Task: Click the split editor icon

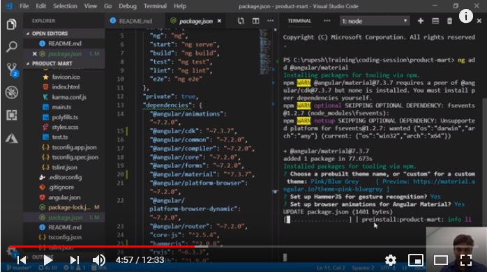Action: pyautogui.click(x=255, y=21)
